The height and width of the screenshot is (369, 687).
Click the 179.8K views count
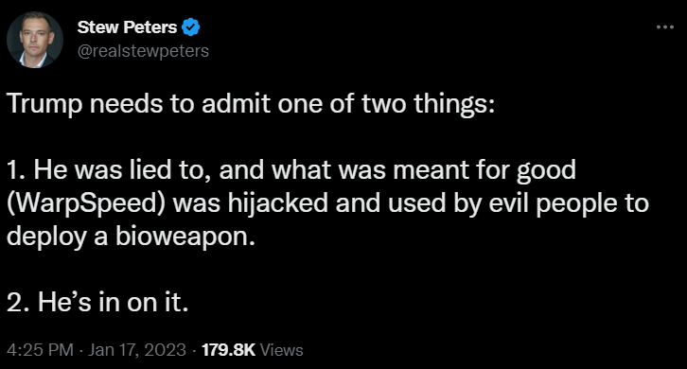pos(228,350)
